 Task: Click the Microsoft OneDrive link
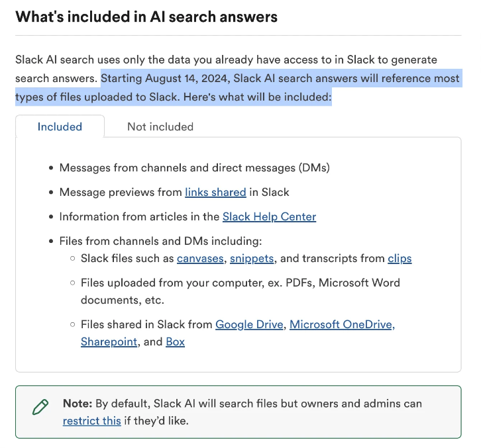pyautogui.click(x=342, y=324)
